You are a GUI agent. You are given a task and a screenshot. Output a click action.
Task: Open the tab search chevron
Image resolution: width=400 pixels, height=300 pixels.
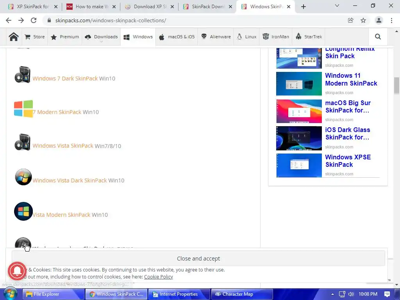(337, 5)
